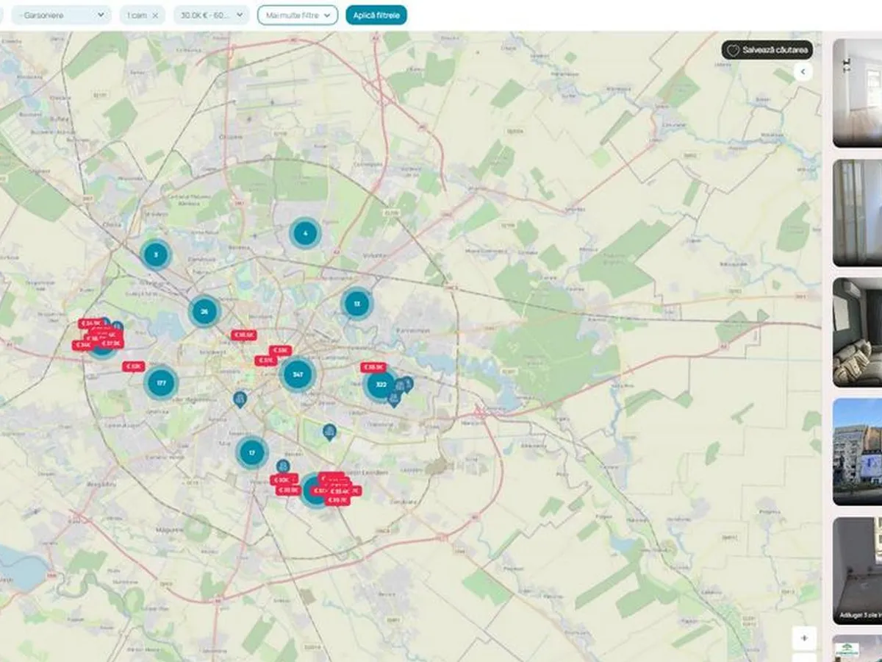Select the map cluster with 322 listings
882x662 pixels.
(381, 384)
